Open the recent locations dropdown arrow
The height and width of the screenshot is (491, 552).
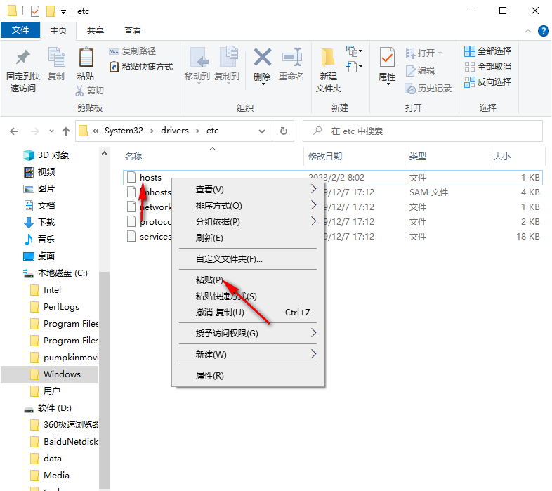point(51,131)
